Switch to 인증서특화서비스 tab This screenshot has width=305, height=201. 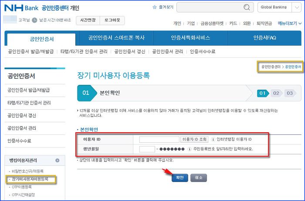[191, 38]
